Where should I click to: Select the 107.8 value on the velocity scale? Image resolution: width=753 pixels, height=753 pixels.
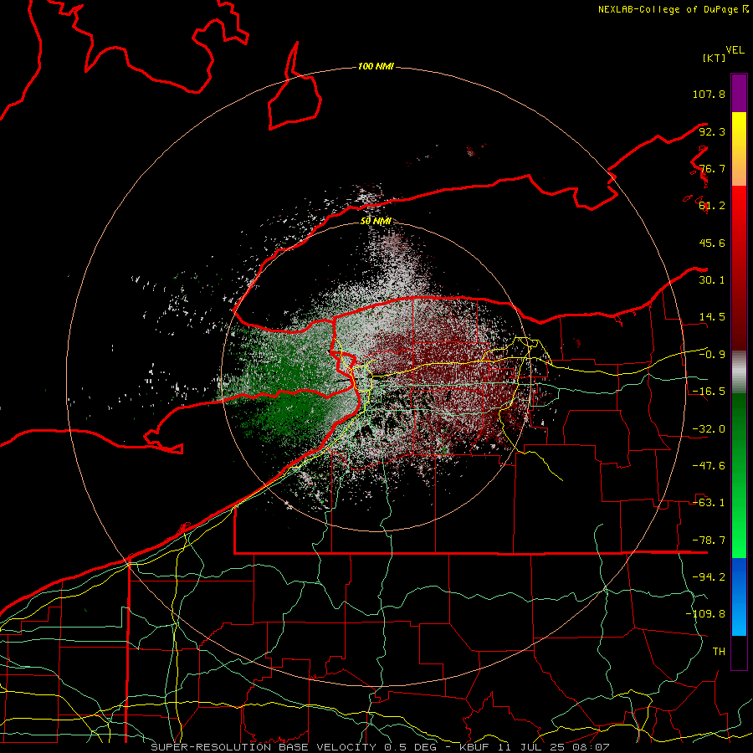[x=709, y=94]
